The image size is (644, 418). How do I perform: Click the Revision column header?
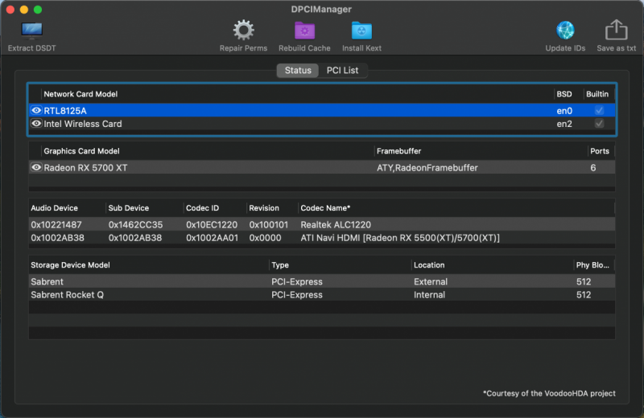point(264,208)
